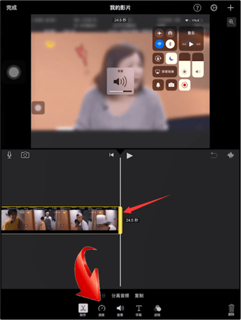Click the white playhead line
This screenshot has height=320, width=241.
pyautogui.click(x=120, y=222)
